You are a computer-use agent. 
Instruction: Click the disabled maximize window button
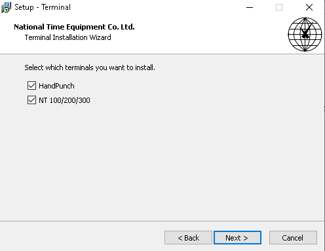[279, 7]
